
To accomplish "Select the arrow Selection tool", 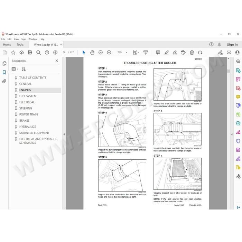I will point(84,53).
